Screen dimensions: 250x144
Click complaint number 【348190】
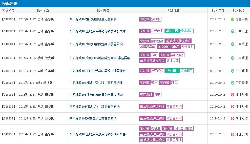coord(9,134)
